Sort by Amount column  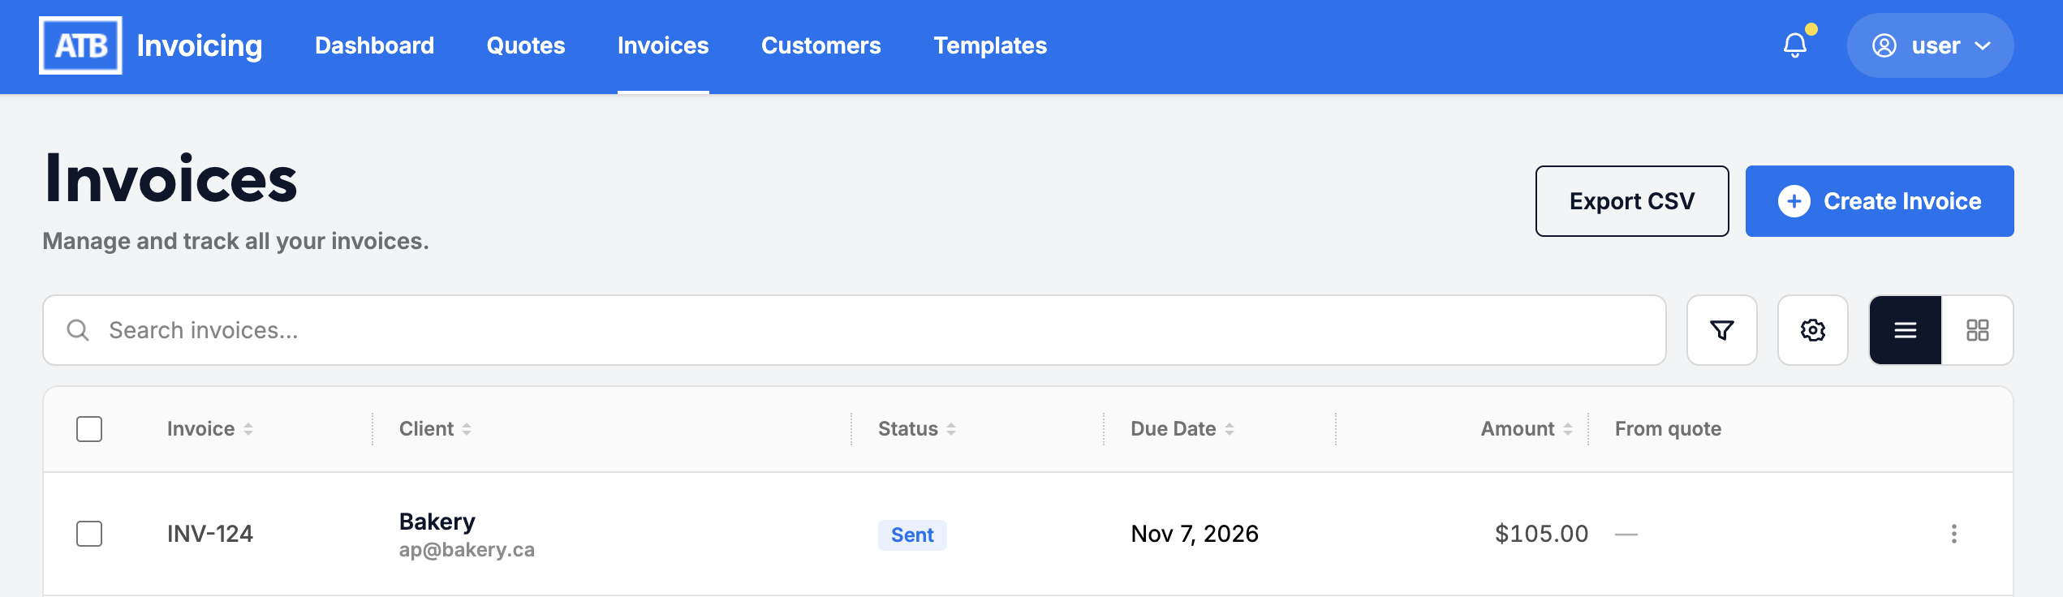click(1527, 429)
